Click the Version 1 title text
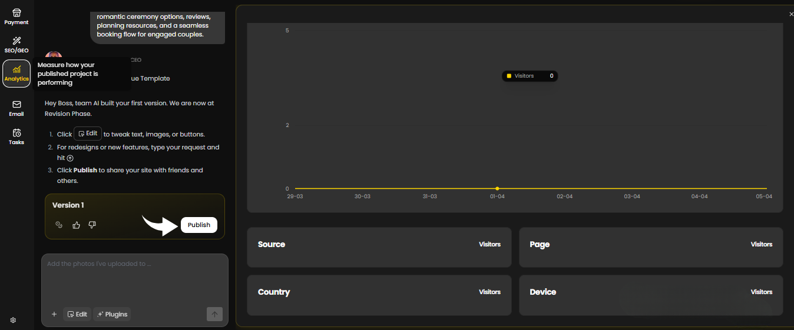This screenshot has width=794, height=330. tap(68, 205)
